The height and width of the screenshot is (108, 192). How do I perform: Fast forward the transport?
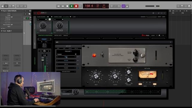(x=63, y=6)
